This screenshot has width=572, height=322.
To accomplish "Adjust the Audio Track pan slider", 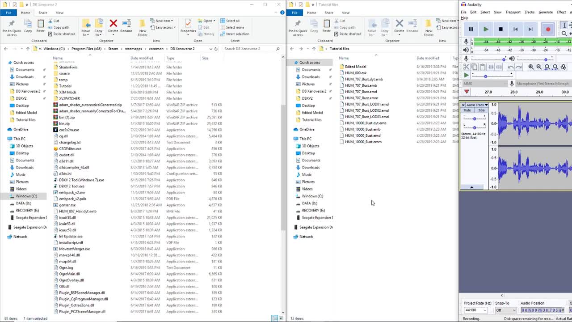I will [x=474, y=127].
